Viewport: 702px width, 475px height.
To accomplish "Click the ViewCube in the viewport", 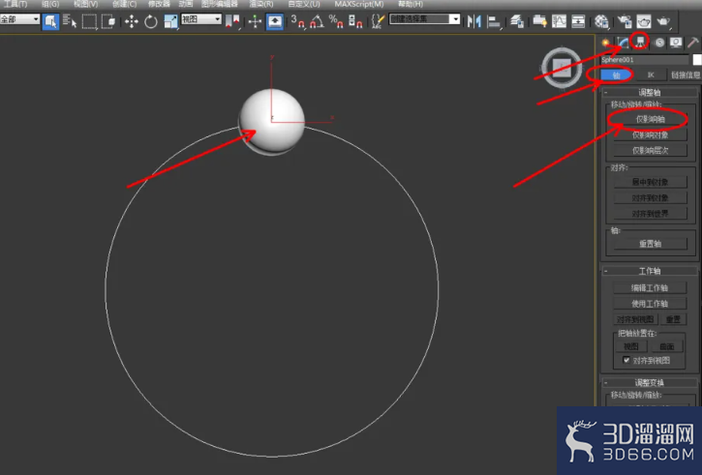I will pos(562,67).
